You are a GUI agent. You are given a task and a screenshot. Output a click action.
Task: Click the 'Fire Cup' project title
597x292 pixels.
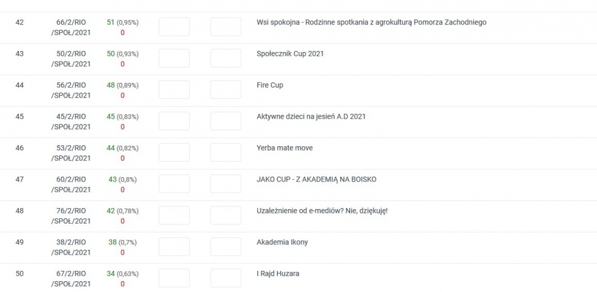(270, 85)
